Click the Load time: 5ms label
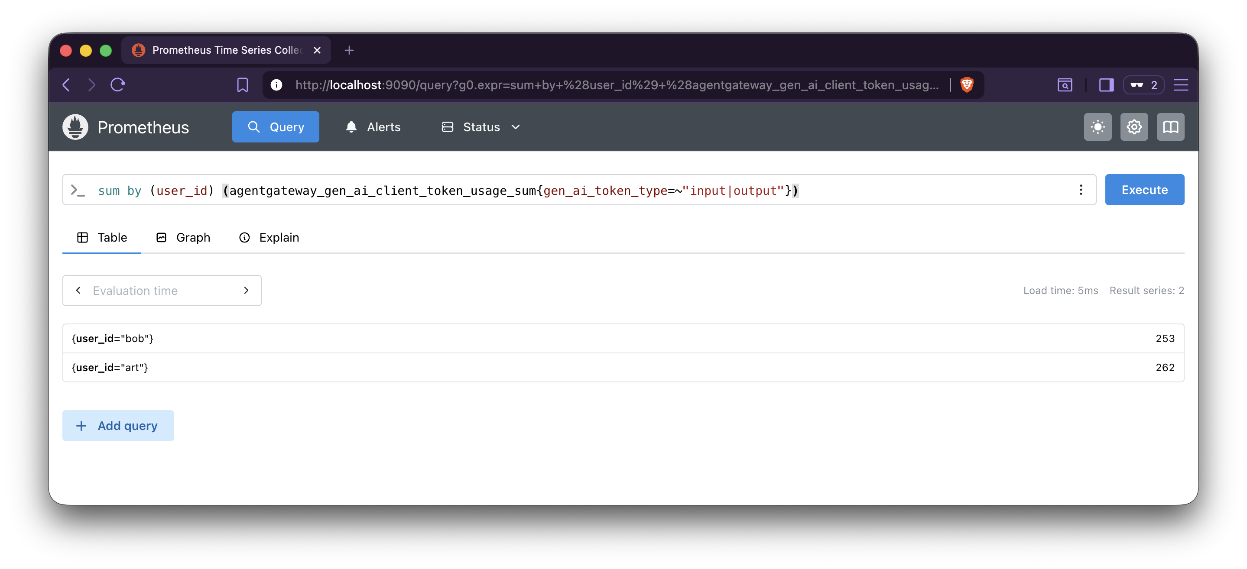 click(x=1061, y=290)
